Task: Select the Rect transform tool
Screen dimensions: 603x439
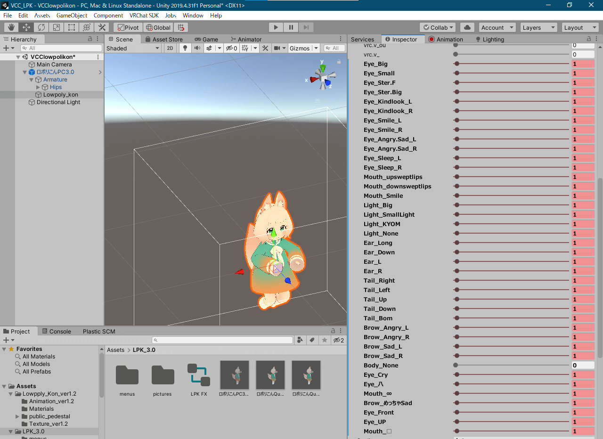Action: [x=72, y=28]
